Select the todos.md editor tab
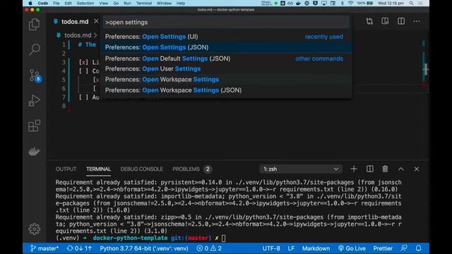Image resolution: width=452 pixels, height=254 pixels. point(75,22)
